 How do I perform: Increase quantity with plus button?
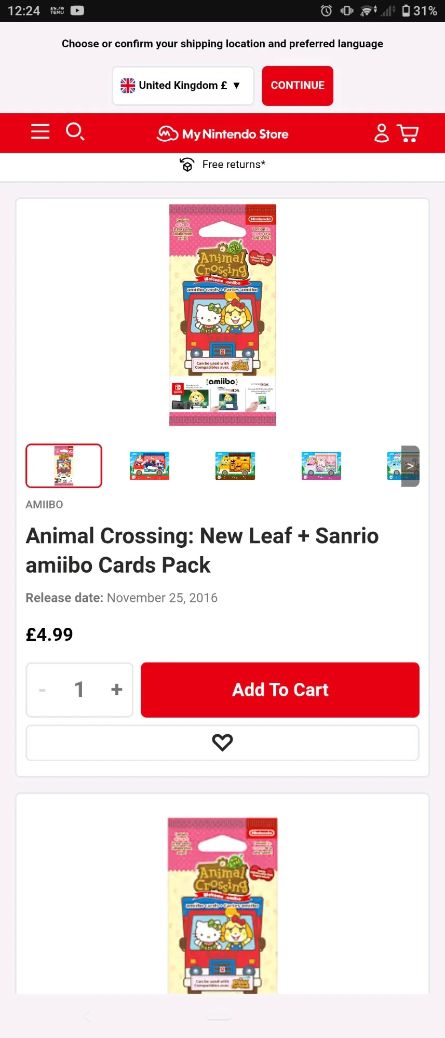[x=117, y=690]
